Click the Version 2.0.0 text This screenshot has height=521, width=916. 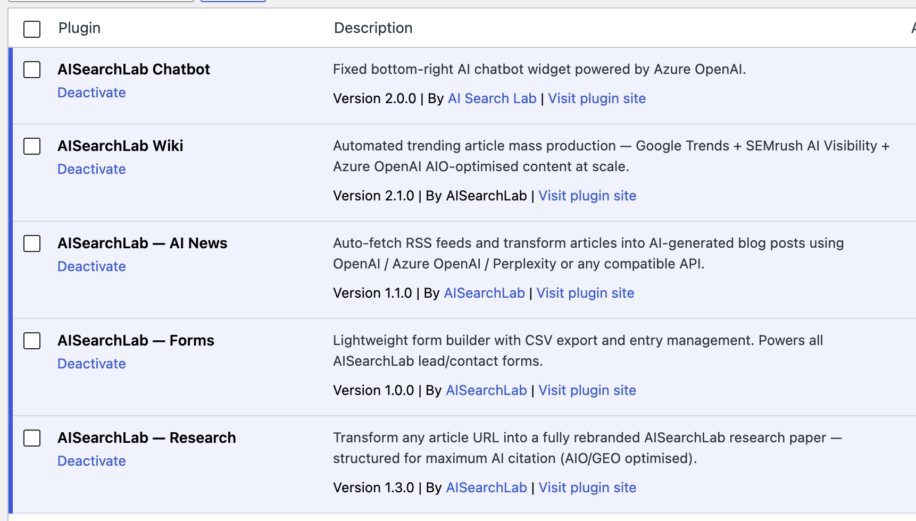coord(374,98)
